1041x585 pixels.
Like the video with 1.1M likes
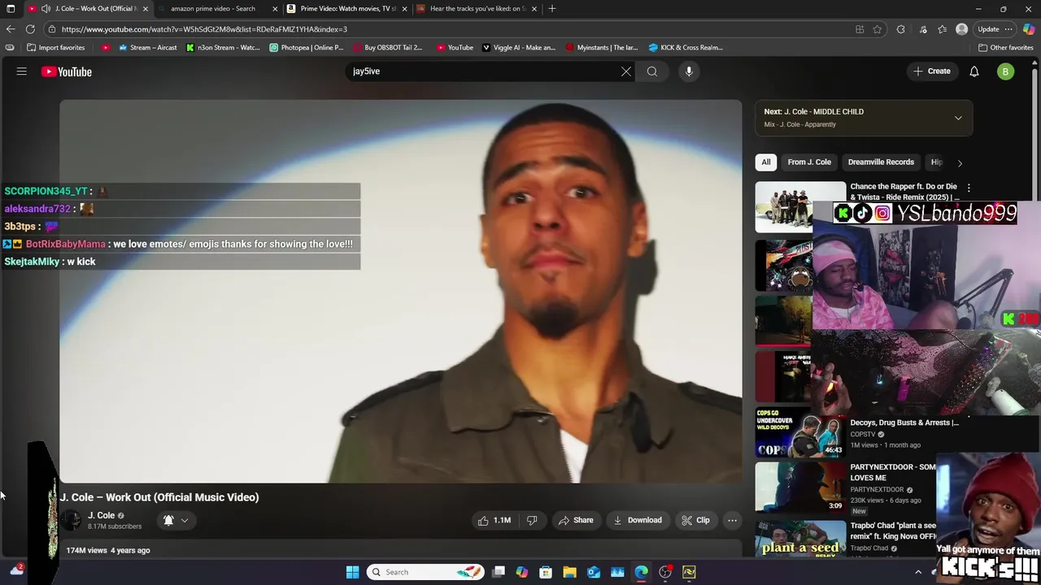[494, 520]
